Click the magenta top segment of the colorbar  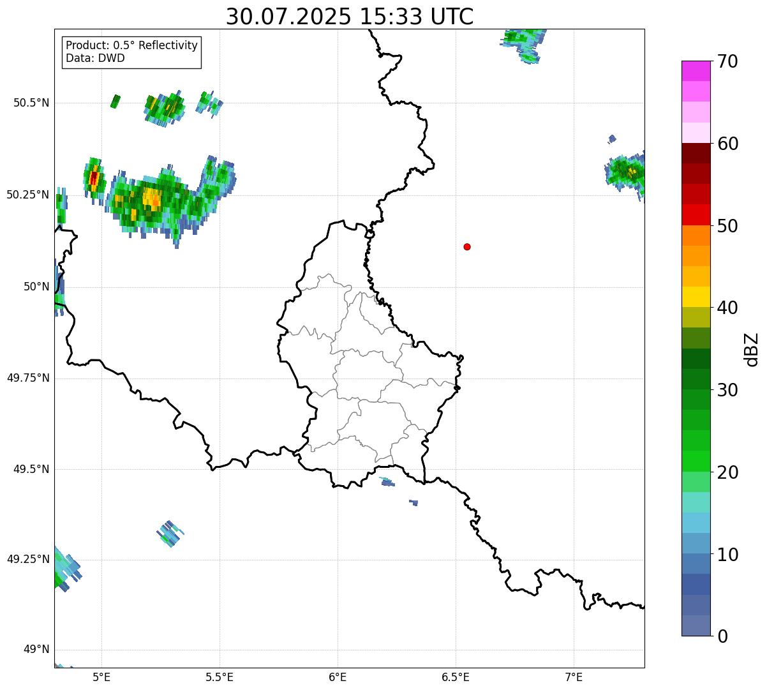pos(696,71)
